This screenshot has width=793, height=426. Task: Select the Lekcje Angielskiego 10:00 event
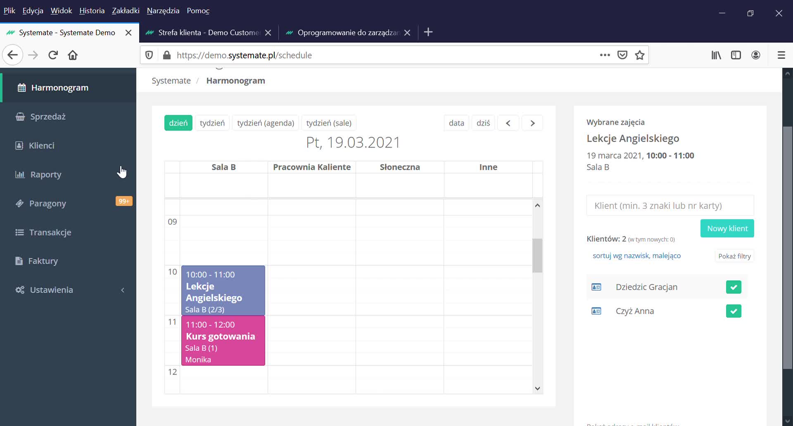click(x=223, y=291)
